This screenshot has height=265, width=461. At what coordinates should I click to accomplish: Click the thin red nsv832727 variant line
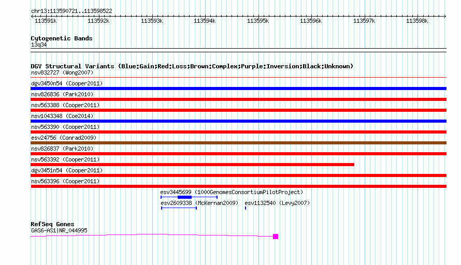coord(238,78)
